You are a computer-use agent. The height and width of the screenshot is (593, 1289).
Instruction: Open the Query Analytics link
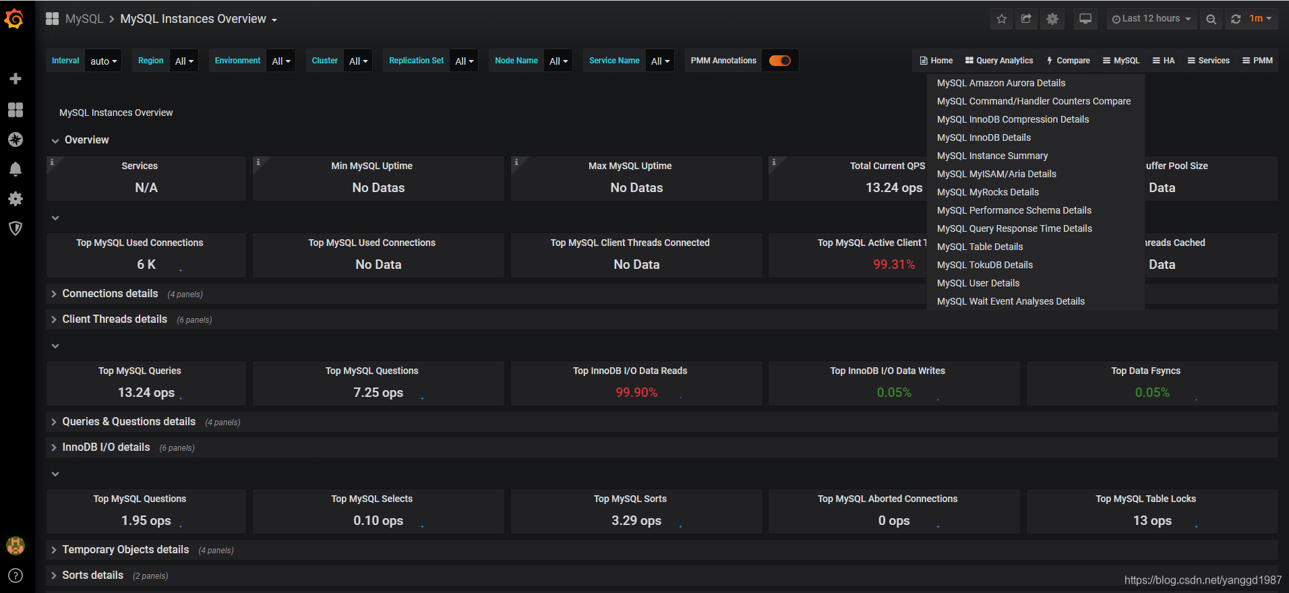click(999, 61)
